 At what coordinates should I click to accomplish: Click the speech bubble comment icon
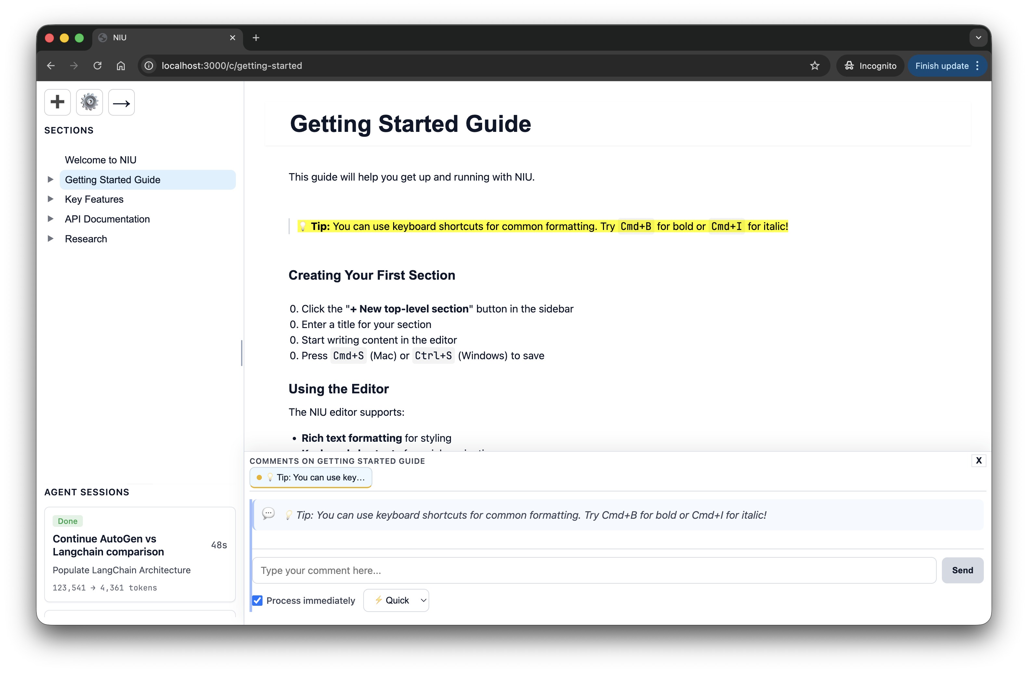point(268,514)
